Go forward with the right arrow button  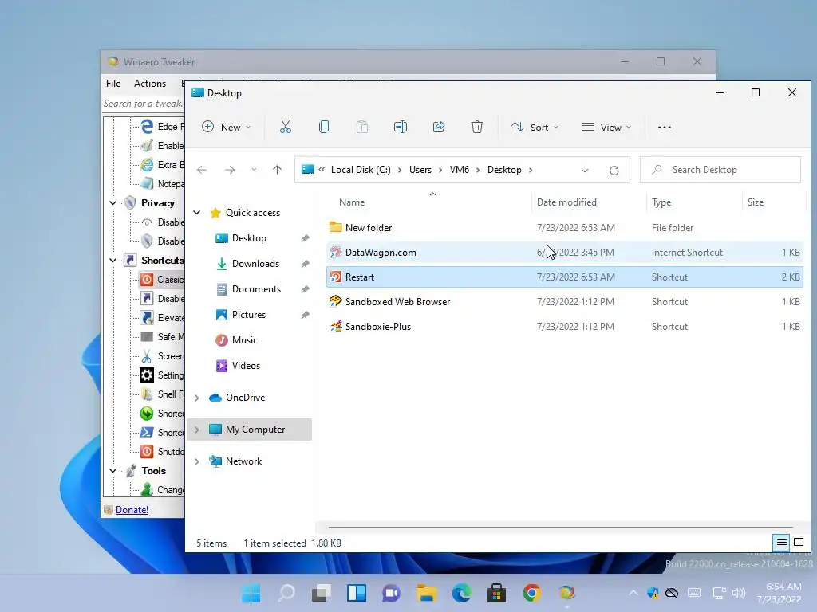[229, 170]
